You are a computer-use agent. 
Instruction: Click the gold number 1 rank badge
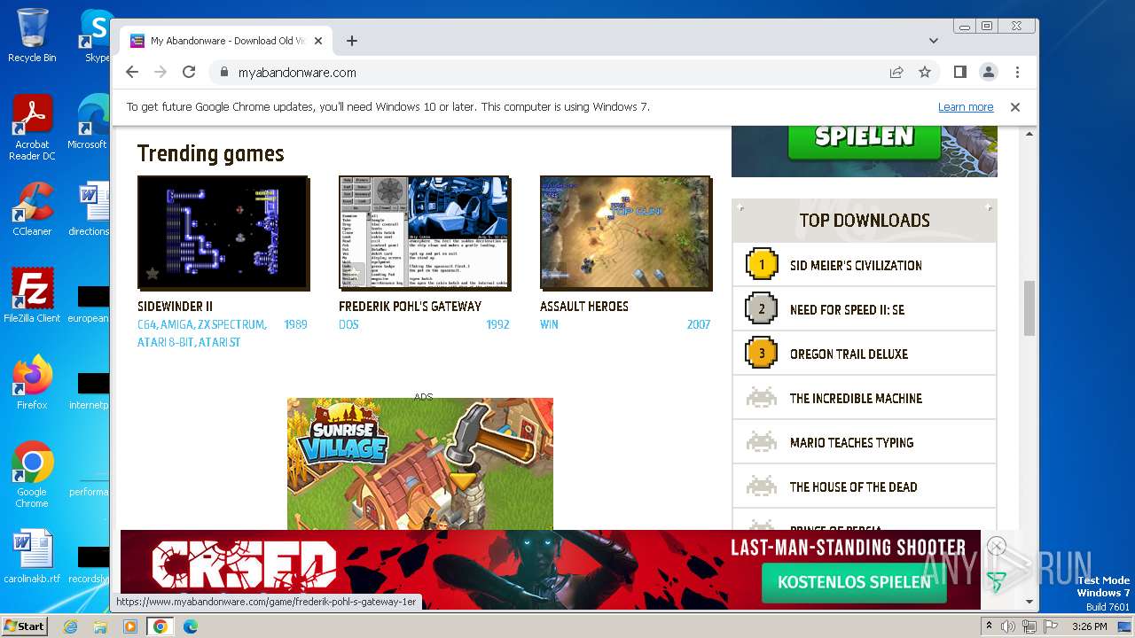click(761, 264)
